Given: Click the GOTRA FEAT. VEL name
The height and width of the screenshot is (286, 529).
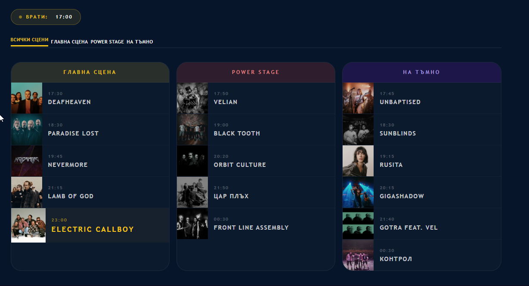Looking at the screenshot, I should point(408,228).
